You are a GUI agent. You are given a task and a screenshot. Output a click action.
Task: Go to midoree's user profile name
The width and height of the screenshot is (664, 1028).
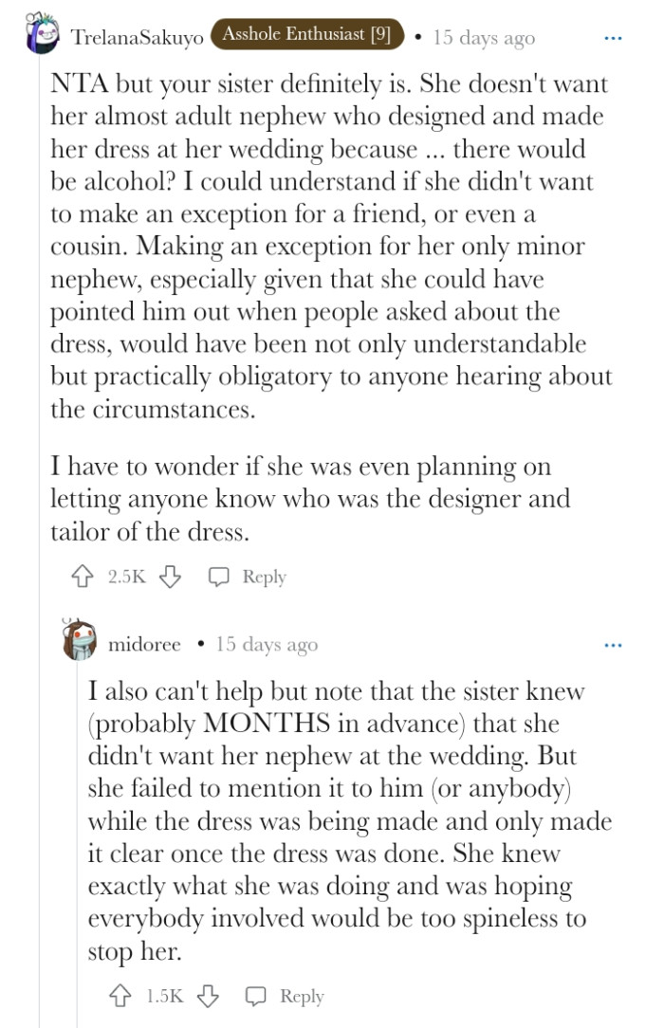coord(144,644)
